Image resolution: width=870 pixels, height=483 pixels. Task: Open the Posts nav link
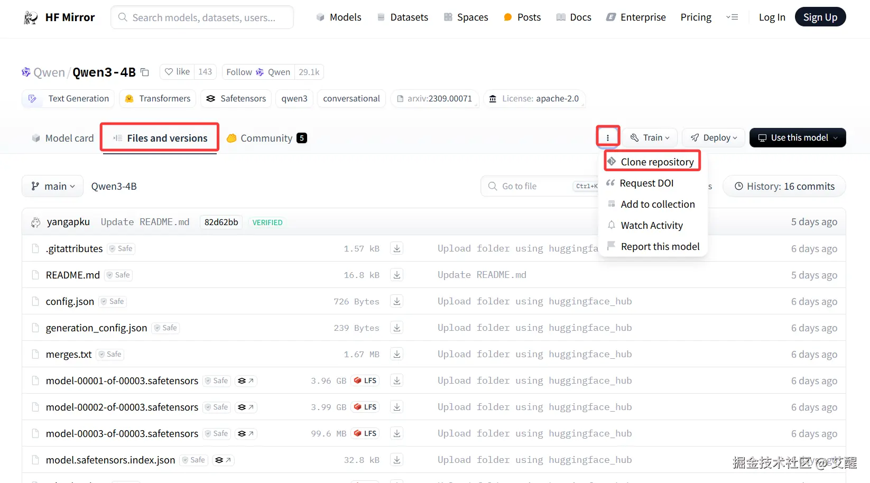522,17
